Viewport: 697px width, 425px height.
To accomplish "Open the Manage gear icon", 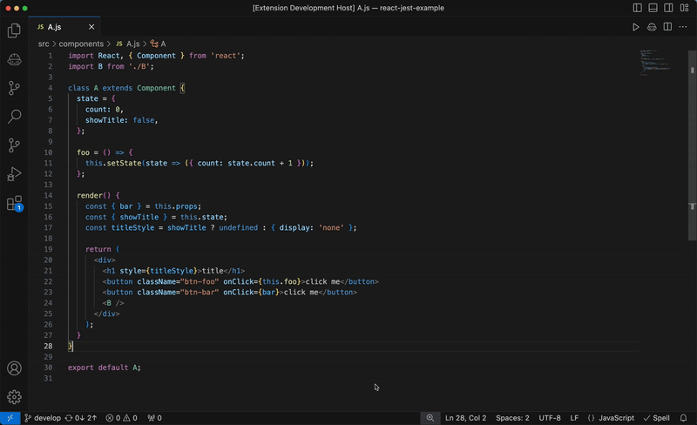I will pos(14,397).
